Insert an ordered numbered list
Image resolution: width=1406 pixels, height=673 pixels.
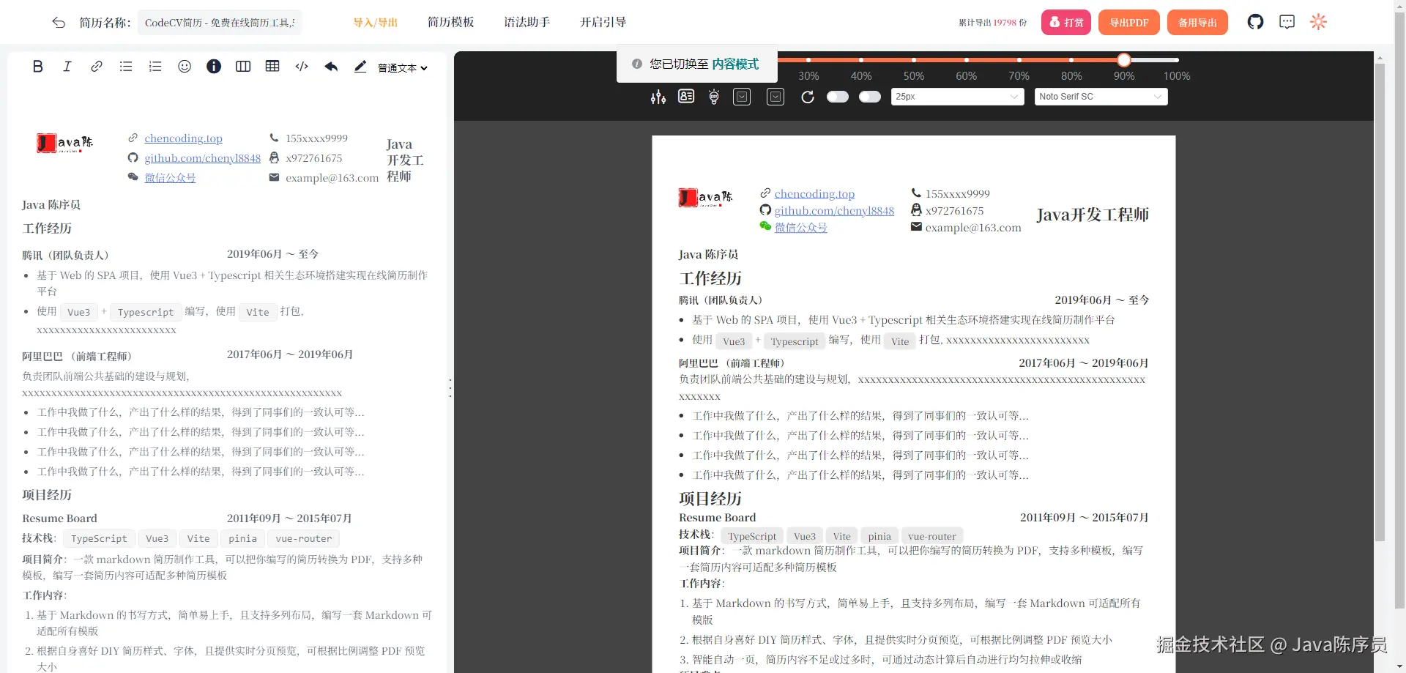[155, 67]
